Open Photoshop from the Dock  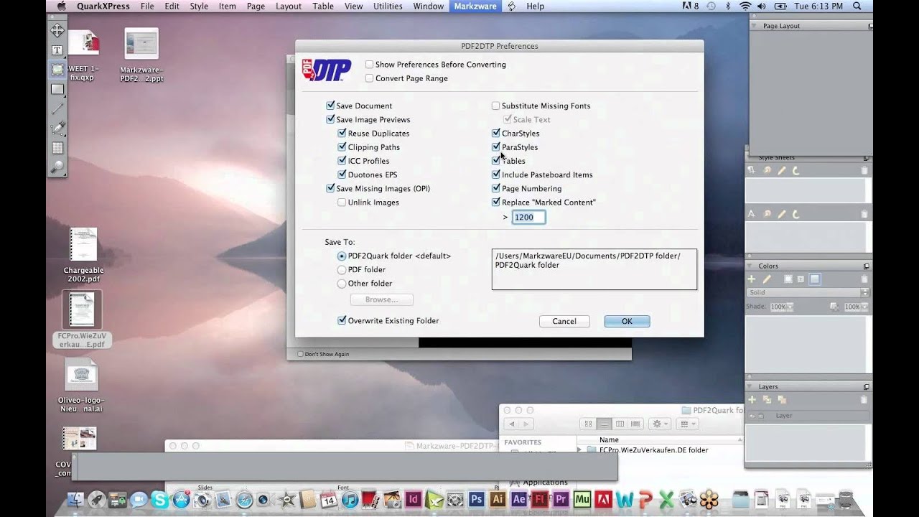click(x=476, y=499)
